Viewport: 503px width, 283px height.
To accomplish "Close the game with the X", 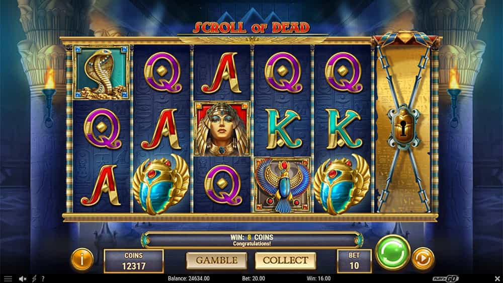I will point(497,279).
